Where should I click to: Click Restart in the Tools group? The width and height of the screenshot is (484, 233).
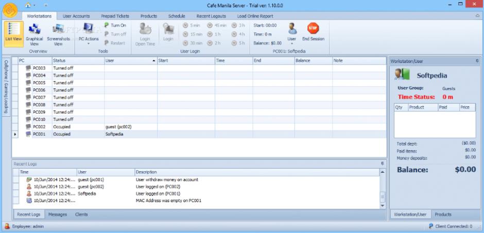pyautogui.click(x=114, y=43)
